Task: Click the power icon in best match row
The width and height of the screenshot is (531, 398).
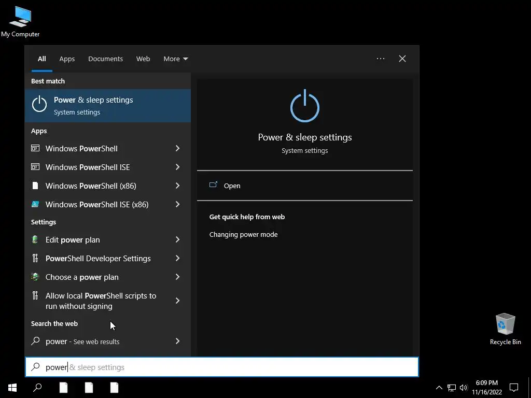Action: pos(39,104)
